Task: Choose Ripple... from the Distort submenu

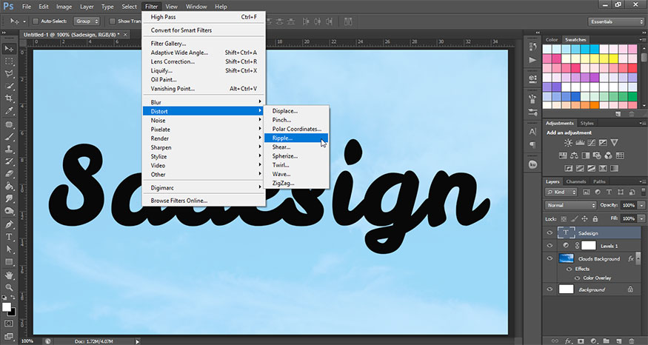Action: (283, 138)
